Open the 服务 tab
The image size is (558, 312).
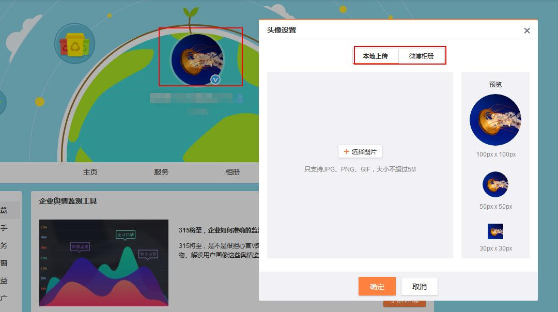[x=161, y=172]
